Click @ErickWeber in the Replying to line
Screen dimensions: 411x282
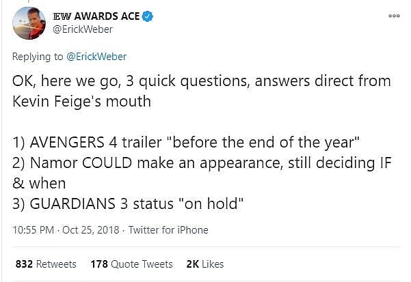pos(97,57)
